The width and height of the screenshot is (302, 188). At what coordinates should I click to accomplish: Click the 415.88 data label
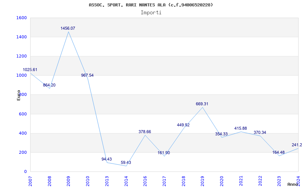240,129
